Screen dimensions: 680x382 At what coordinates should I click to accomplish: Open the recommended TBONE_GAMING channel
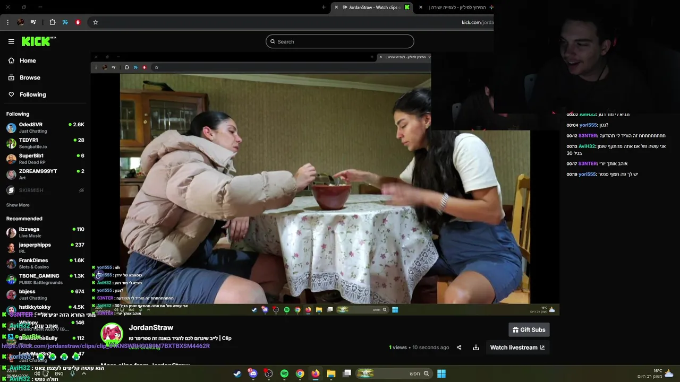[x=45, y=279]
